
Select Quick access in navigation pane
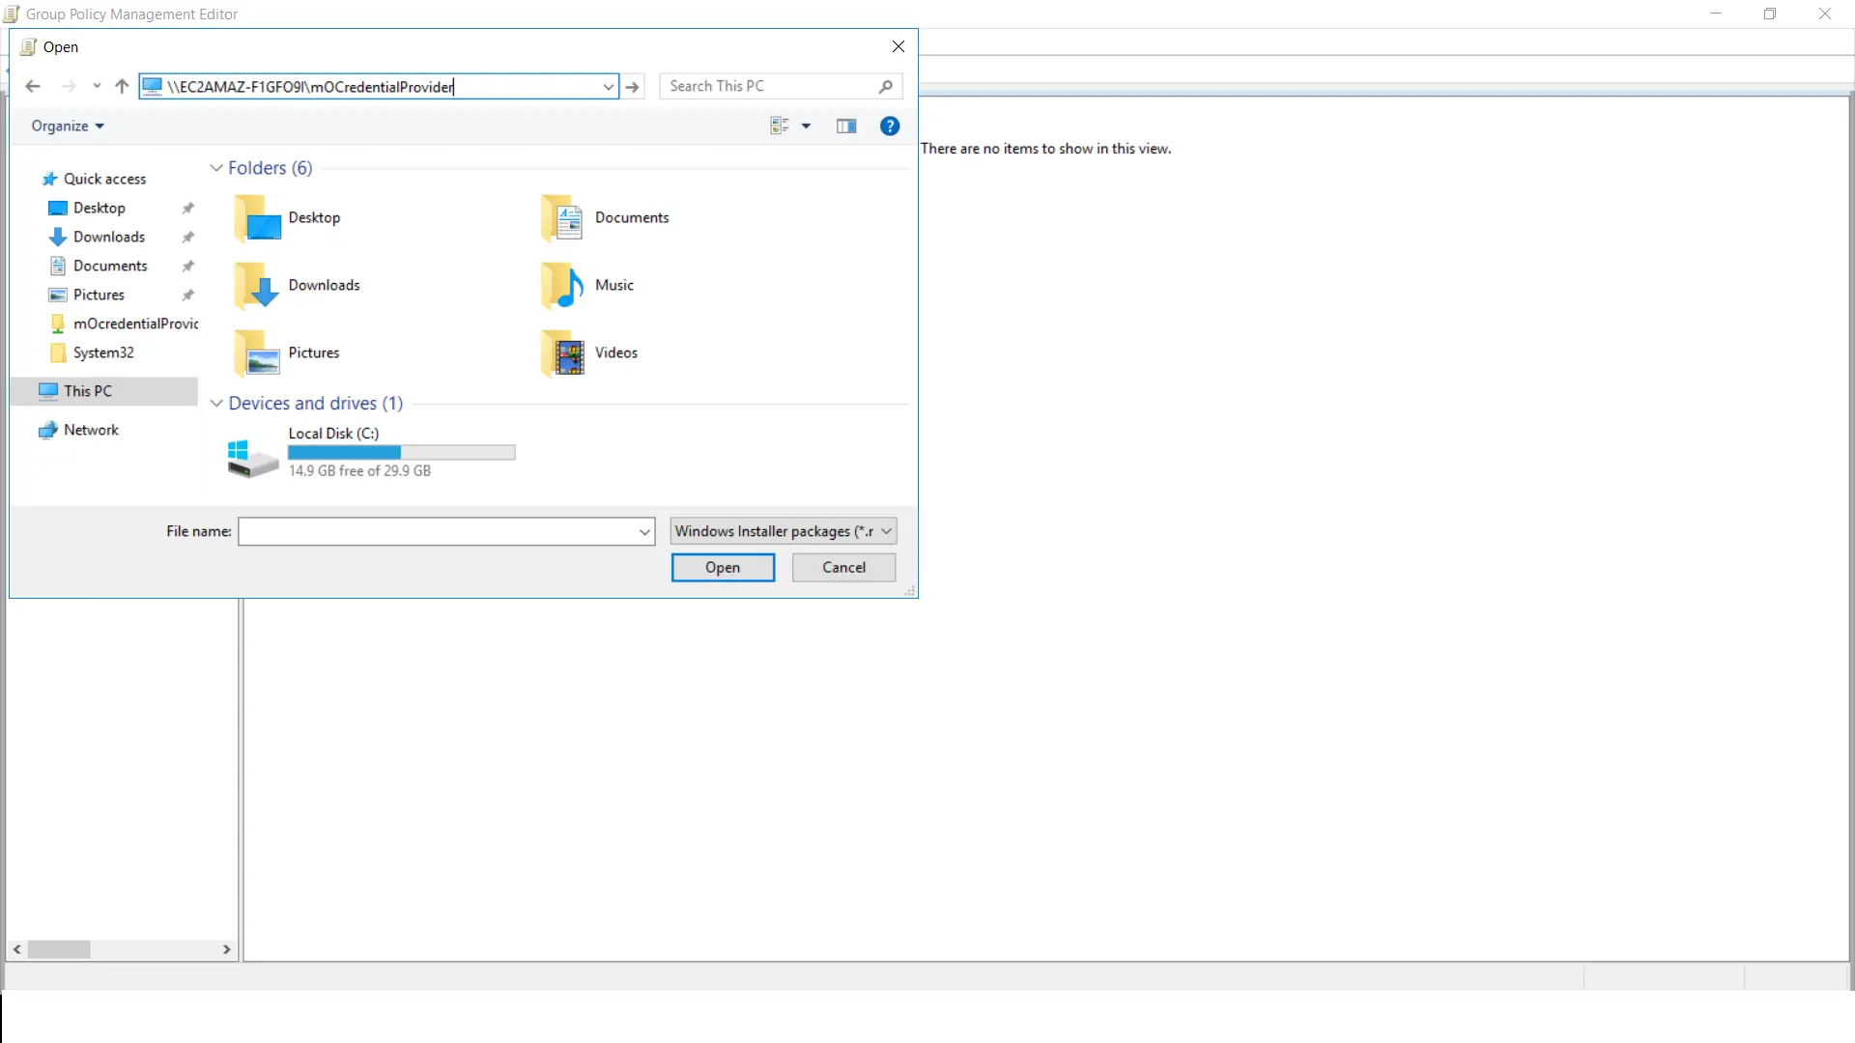[104, 180]
